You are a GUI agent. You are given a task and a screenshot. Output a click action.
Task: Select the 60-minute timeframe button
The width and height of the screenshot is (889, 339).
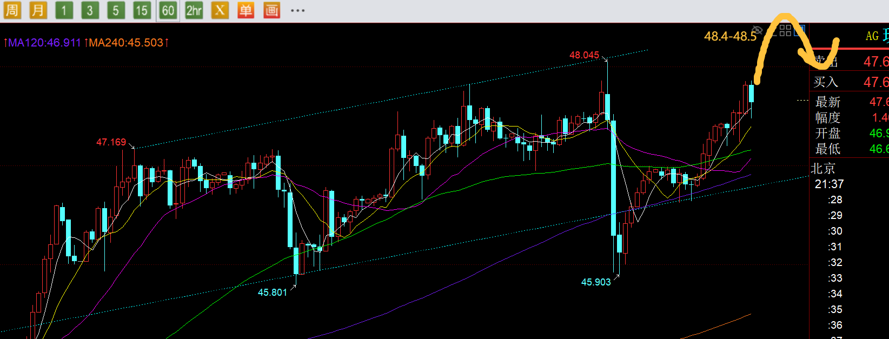point(168,10)
